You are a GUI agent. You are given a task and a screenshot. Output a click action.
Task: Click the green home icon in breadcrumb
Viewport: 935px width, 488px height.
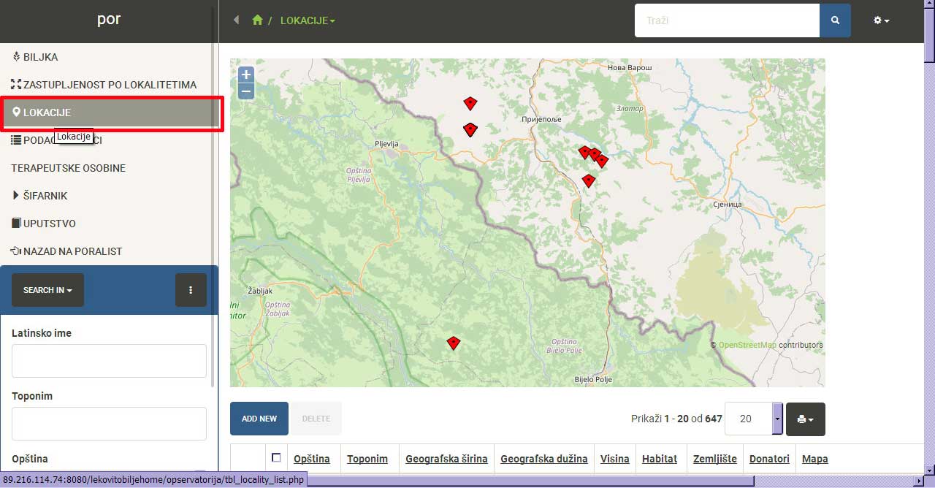[x=256, y=20]
